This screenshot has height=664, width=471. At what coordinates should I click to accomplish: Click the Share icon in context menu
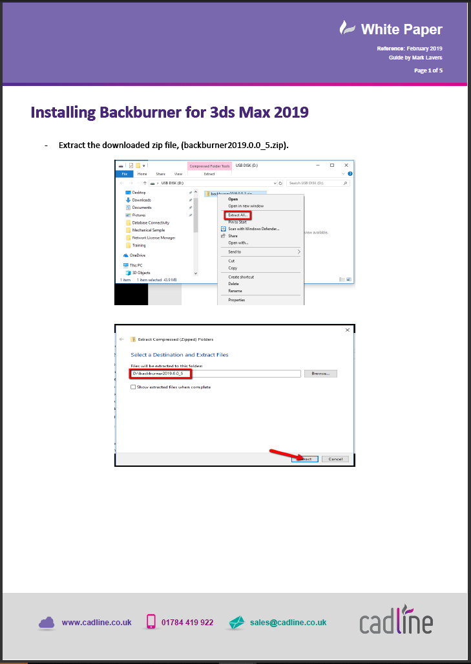coord(223,236)
